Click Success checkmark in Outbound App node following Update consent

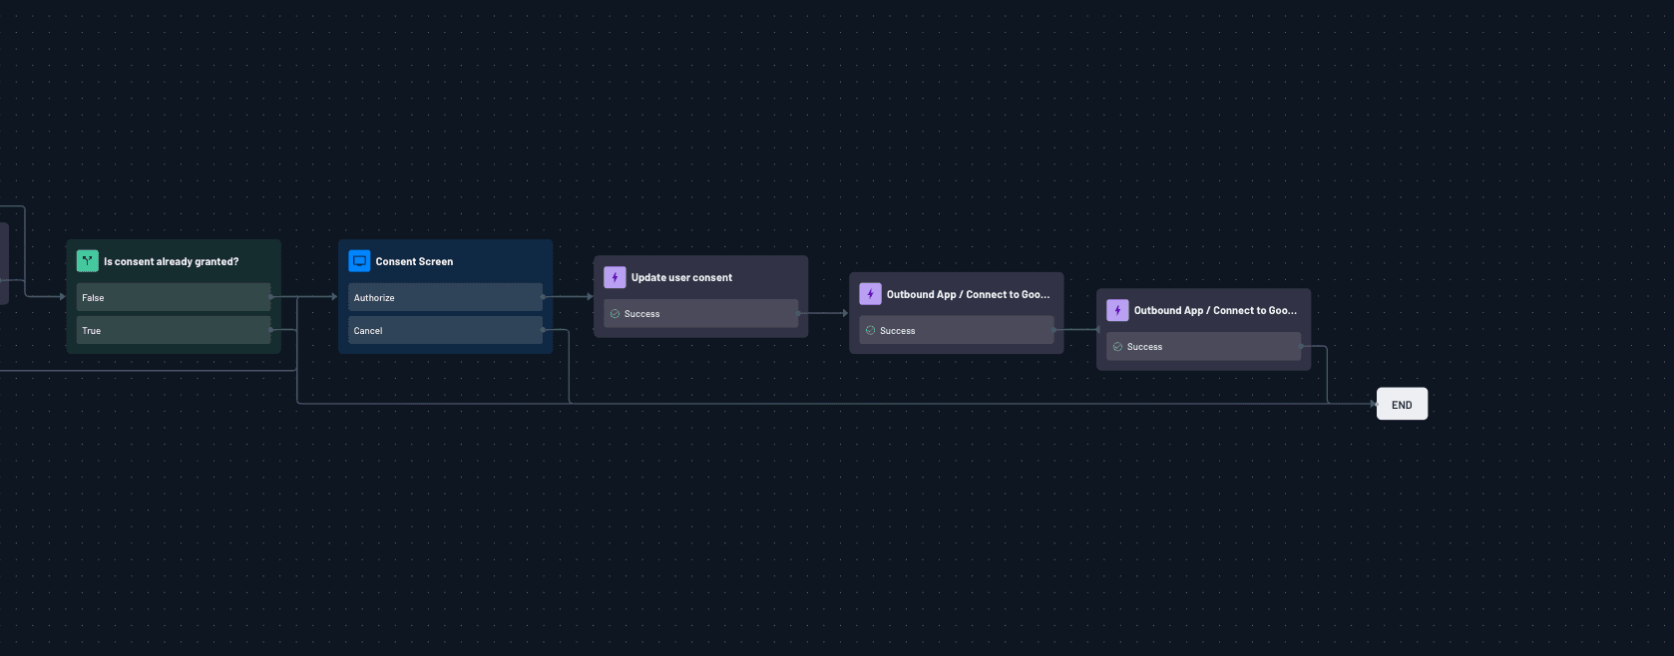[x=871, y=331]
